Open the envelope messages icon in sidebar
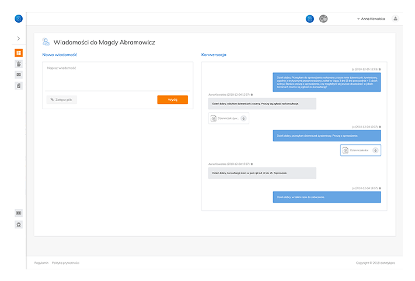Image resolution: width=415 pixels, height=281 pixels. click(19, 75)
